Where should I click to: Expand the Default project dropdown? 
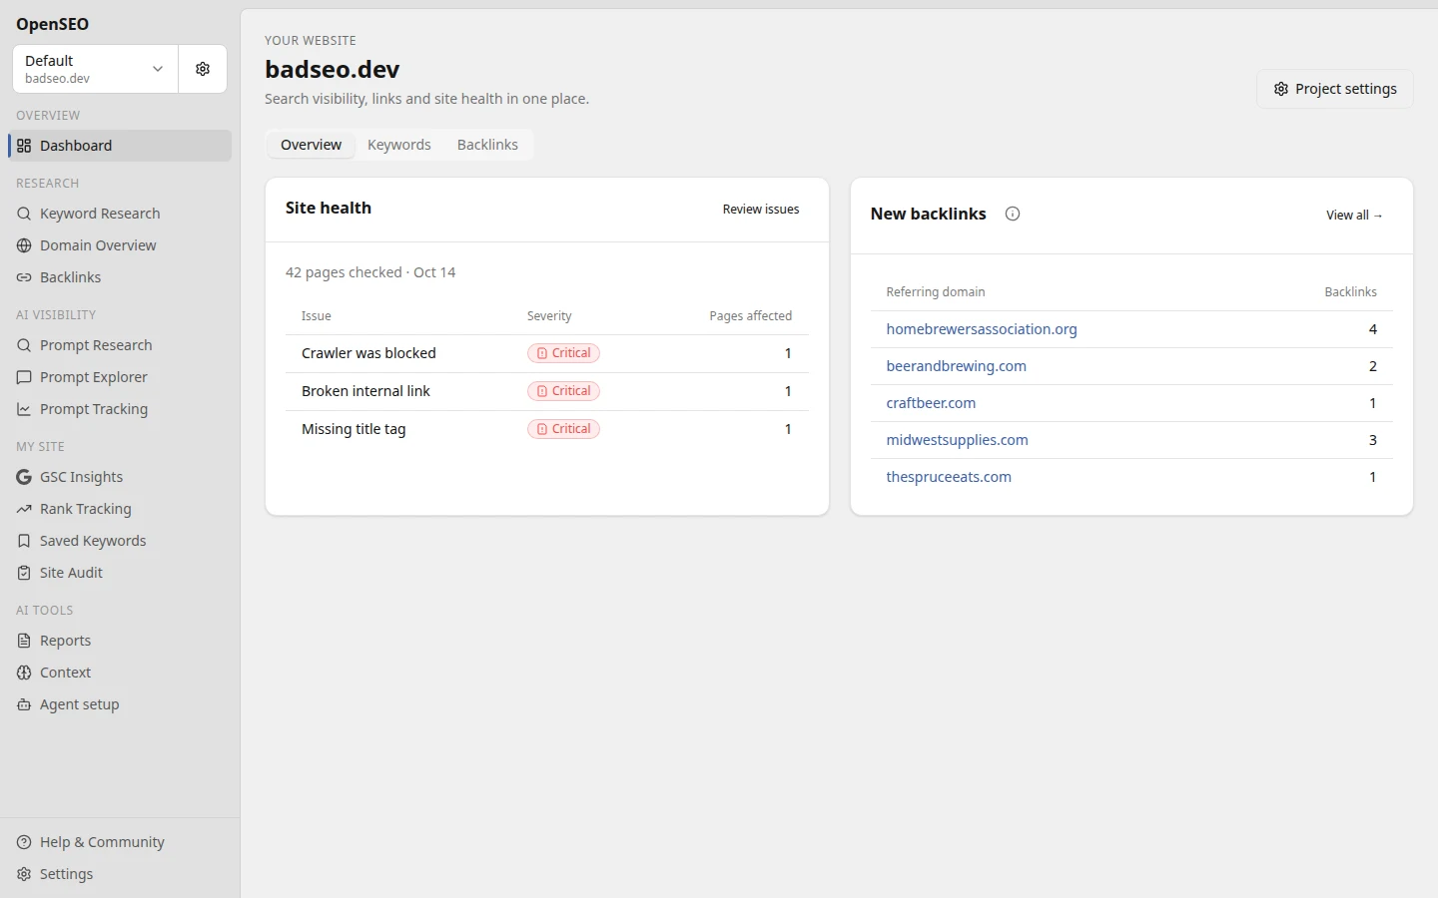pos(96,69)
